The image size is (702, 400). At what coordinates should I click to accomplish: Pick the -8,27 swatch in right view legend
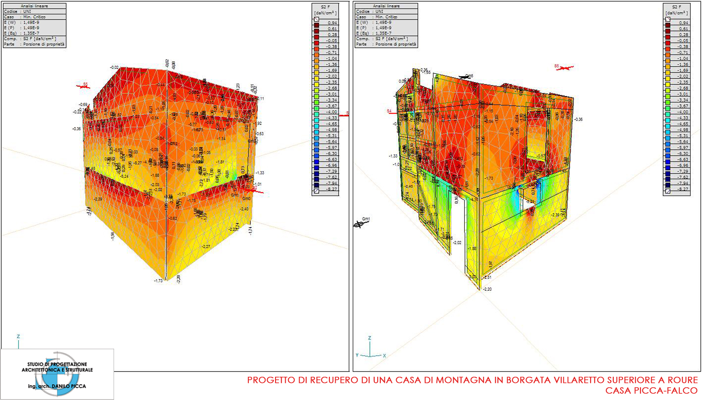click(x=668, y=191)
